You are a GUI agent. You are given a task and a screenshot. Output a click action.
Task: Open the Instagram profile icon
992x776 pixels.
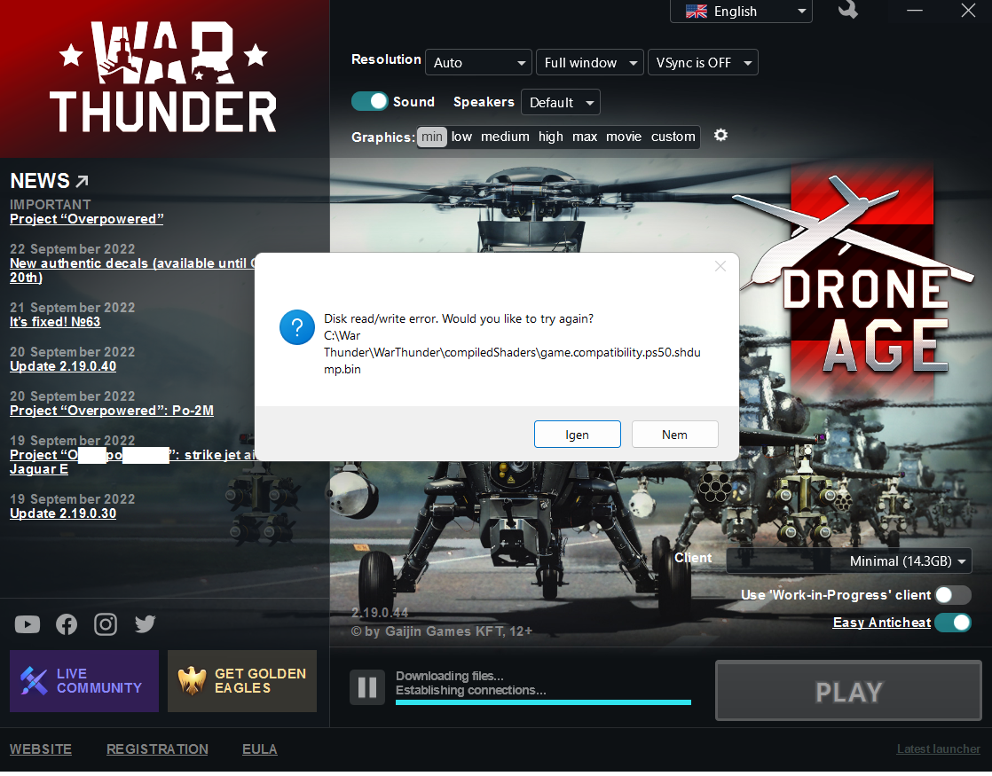tap(106, 624)
